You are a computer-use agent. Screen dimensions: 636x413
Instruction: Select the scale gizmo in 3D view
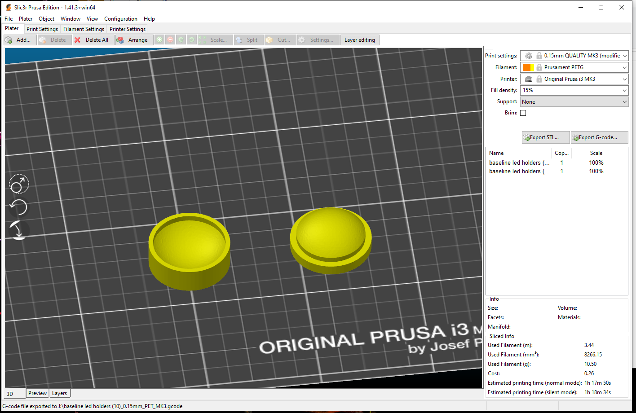pyautogui.click(x=19, y=184)
